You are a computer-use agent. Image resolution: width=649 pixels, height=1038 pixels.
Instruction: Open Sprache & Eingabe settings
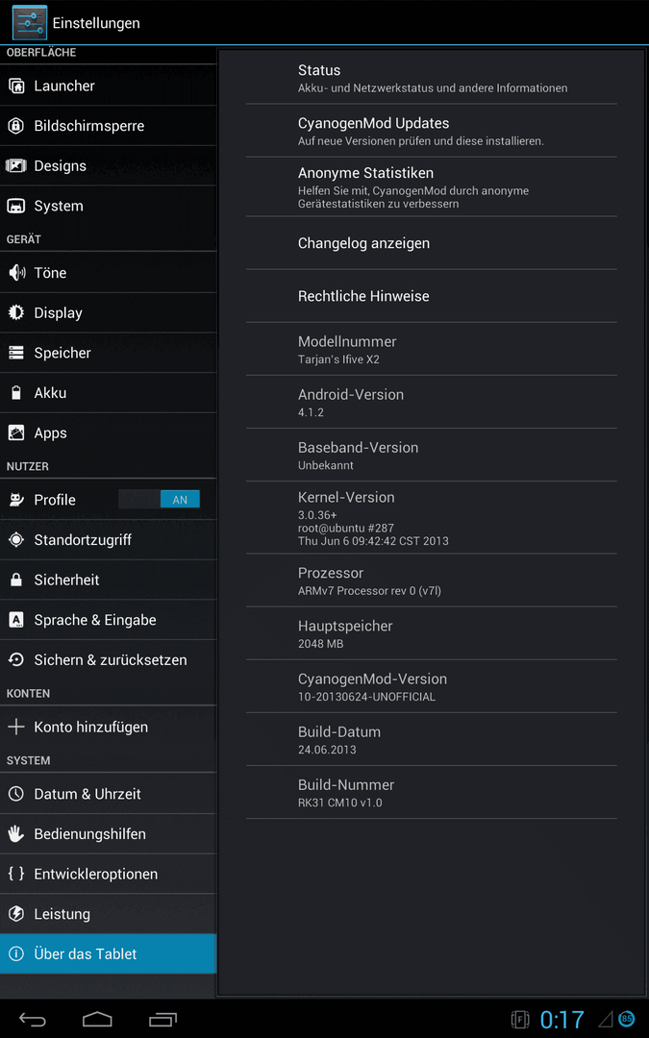pyautogui.click(x=108, y=620)
